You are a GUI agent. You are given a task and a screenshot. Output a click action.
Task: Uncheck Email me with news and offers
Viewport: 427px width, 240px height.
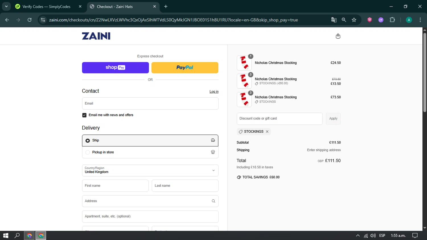[84, 115]
